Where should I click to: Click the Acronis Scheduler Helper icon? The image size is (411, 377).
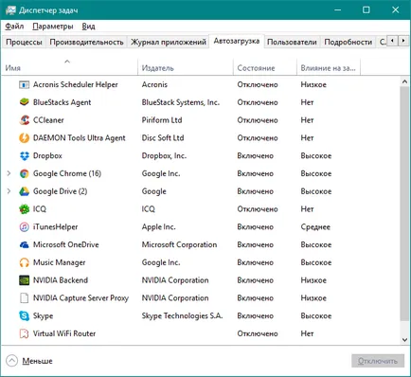(x=24, y=84)
